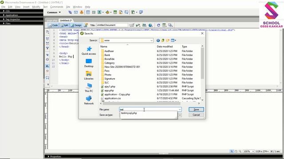284x159 pixels.
Task: Click the horizontal scrollbar of file list
Action: [142, 103]
